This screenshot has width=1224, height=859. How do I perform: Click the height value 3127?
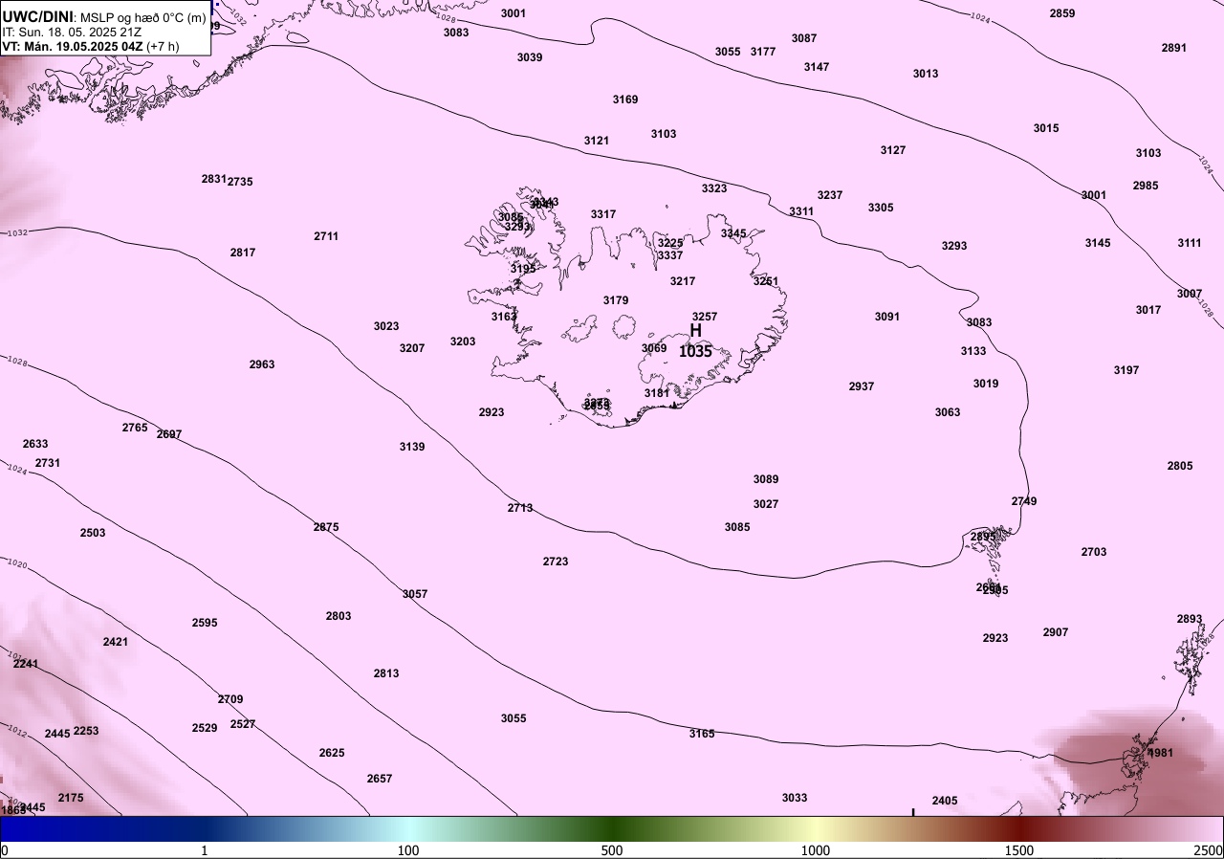893,150
